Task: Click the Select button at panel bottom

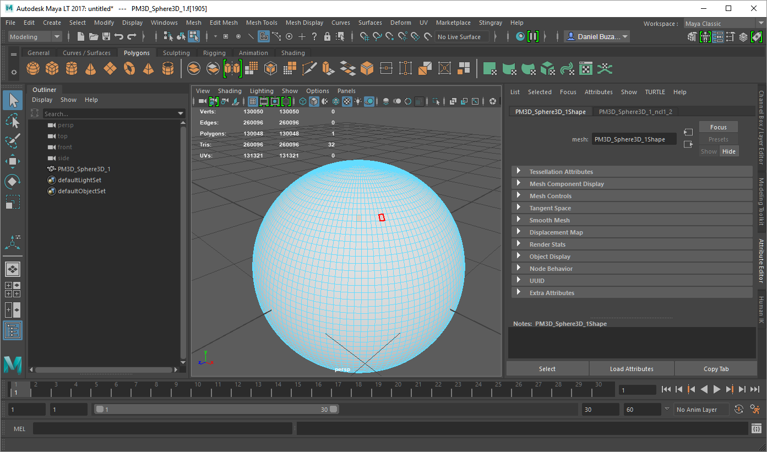Action: 547,369
